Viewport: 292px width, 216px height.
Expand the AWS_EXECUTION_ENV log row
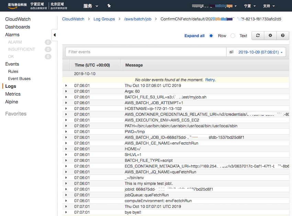click(x=66, y=120)
